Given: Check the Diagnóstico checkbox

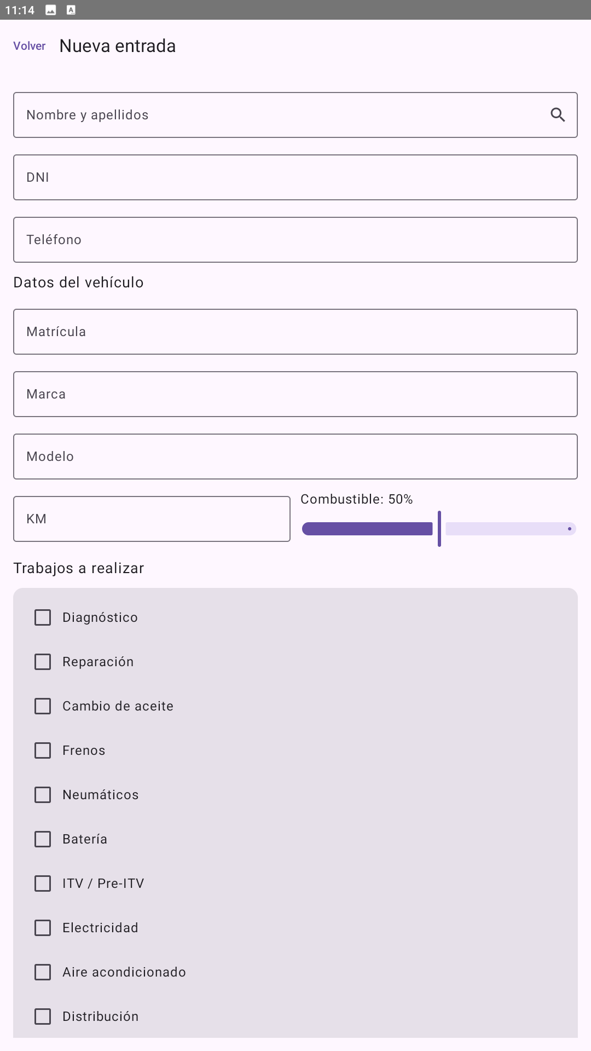Looking at the screenshot, I should click(43, 617).
